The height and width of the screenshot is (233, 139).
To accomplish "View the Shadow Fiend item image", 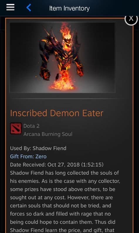I will 62,58.
